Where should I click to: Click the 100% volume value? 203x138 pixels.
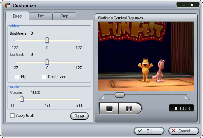point(35,93)
